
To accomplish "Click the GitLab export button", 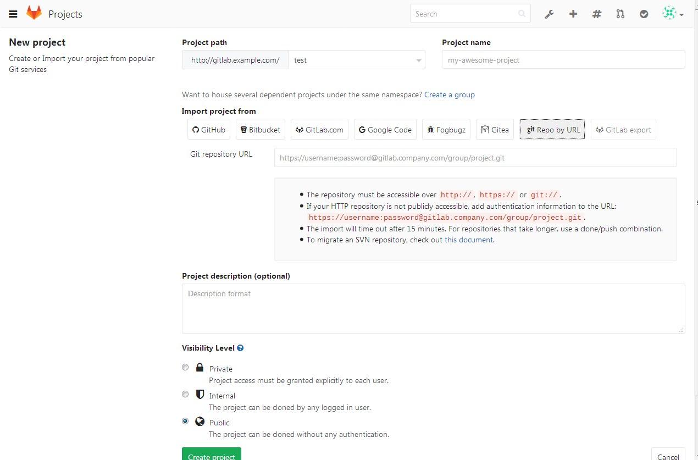I will 623,130.
